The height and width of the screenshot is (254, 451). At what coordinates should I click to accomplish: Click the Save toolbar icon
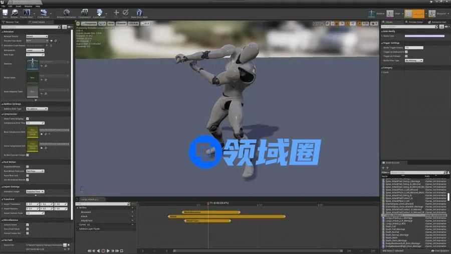[5, 13]
